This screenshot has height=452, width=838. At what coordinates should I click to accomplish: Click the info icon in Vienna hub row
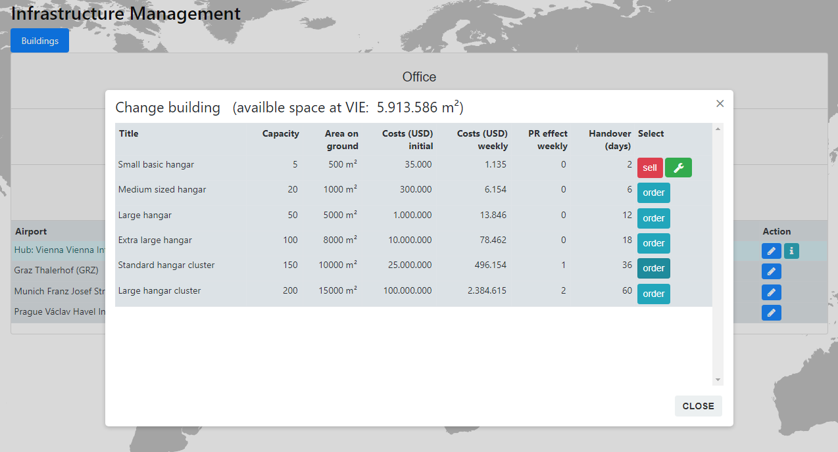coord(791,251)
